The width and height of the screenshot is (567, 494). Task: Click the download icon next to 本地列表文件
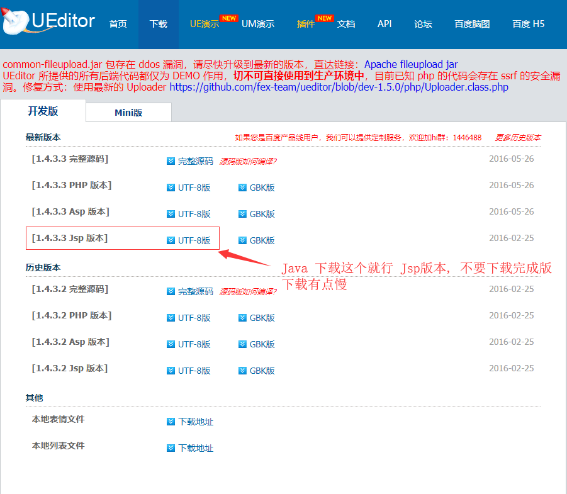click(x=171, y=448)
